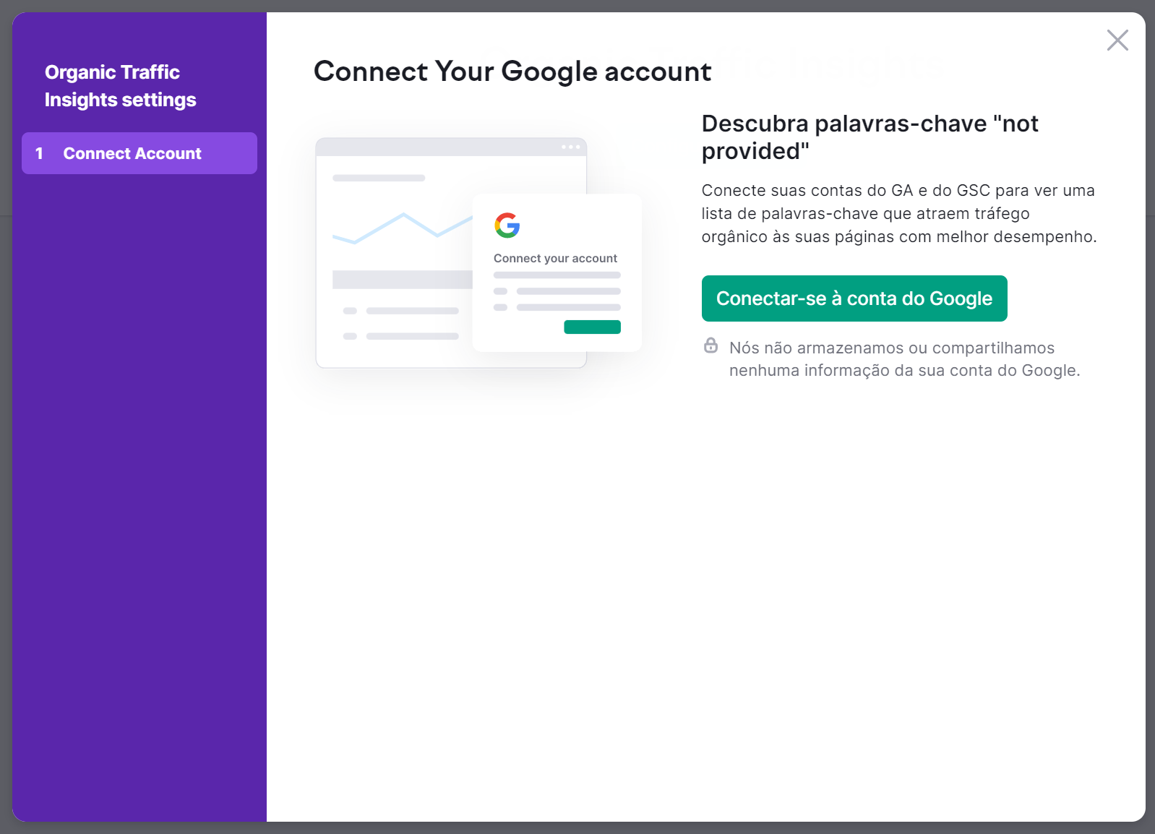Screen dimensions: 1155x834
Task: Click the Organic Traffic Insights settings heading
Action: (120, 85)
